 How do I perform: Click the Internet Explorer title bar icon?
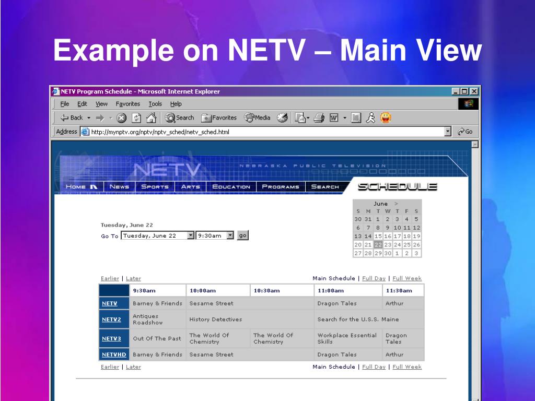55,91
